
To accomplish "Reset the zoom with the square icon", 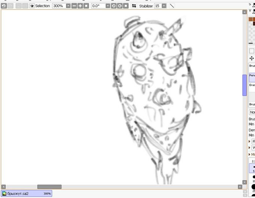I will (x=86, y=6).
